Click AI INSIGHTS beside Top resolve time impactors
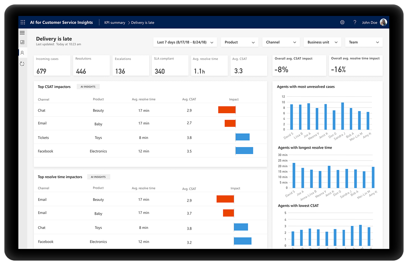 (x=98, y=177)
